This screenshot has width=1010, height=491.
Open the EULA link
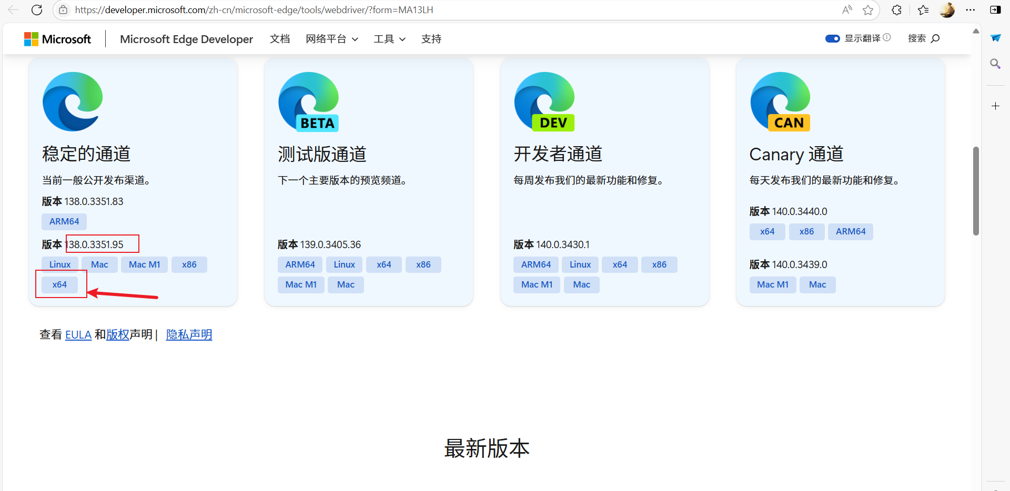coord(78,335)
